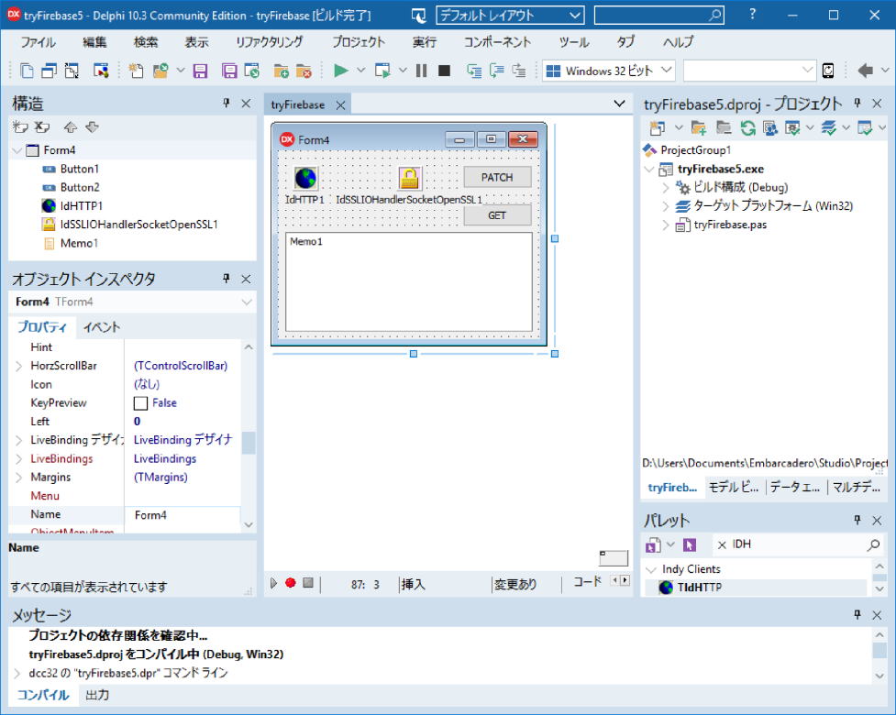Click the Object Inspector vertical scrollbar thumb
This screenshot has height=715, width=896.
(248, 443)
